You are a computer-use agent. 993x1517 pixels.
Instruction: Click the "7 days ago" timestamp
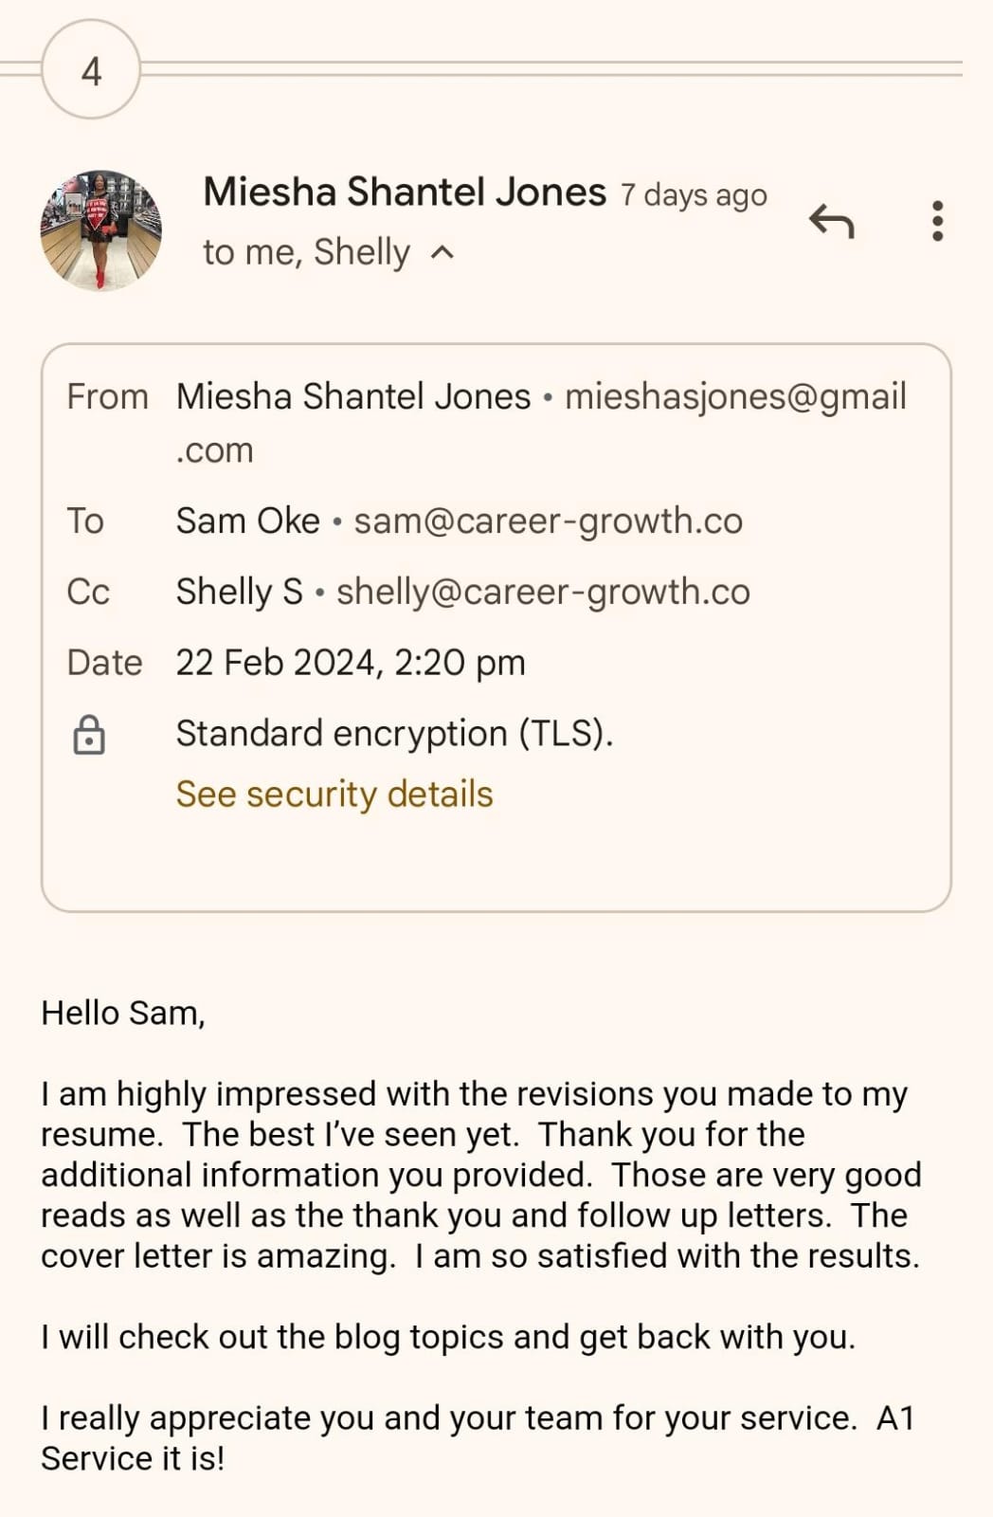(x=694, y=195)
